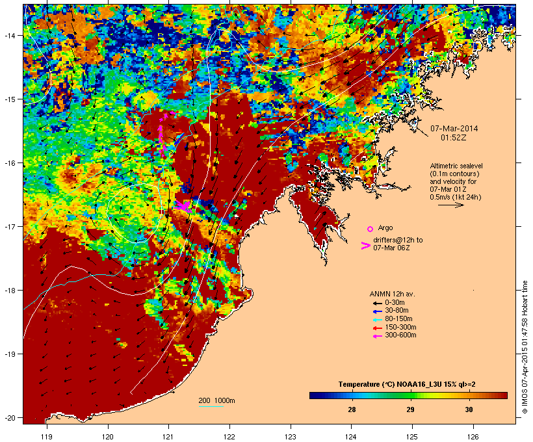Click the '0.5m/s (1kt 24h)' label
533x442 pixels.
pyautogui.click(x=456, y=197)
